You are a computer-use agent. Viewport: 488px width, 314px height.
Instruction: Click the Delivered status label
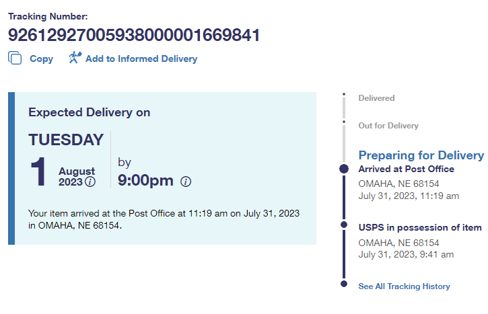pyautogui.click(x=376, y=98)
